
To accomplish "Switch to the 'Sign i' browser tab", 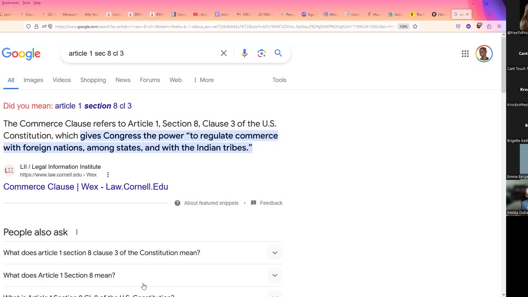I will (x=309, y=14).
